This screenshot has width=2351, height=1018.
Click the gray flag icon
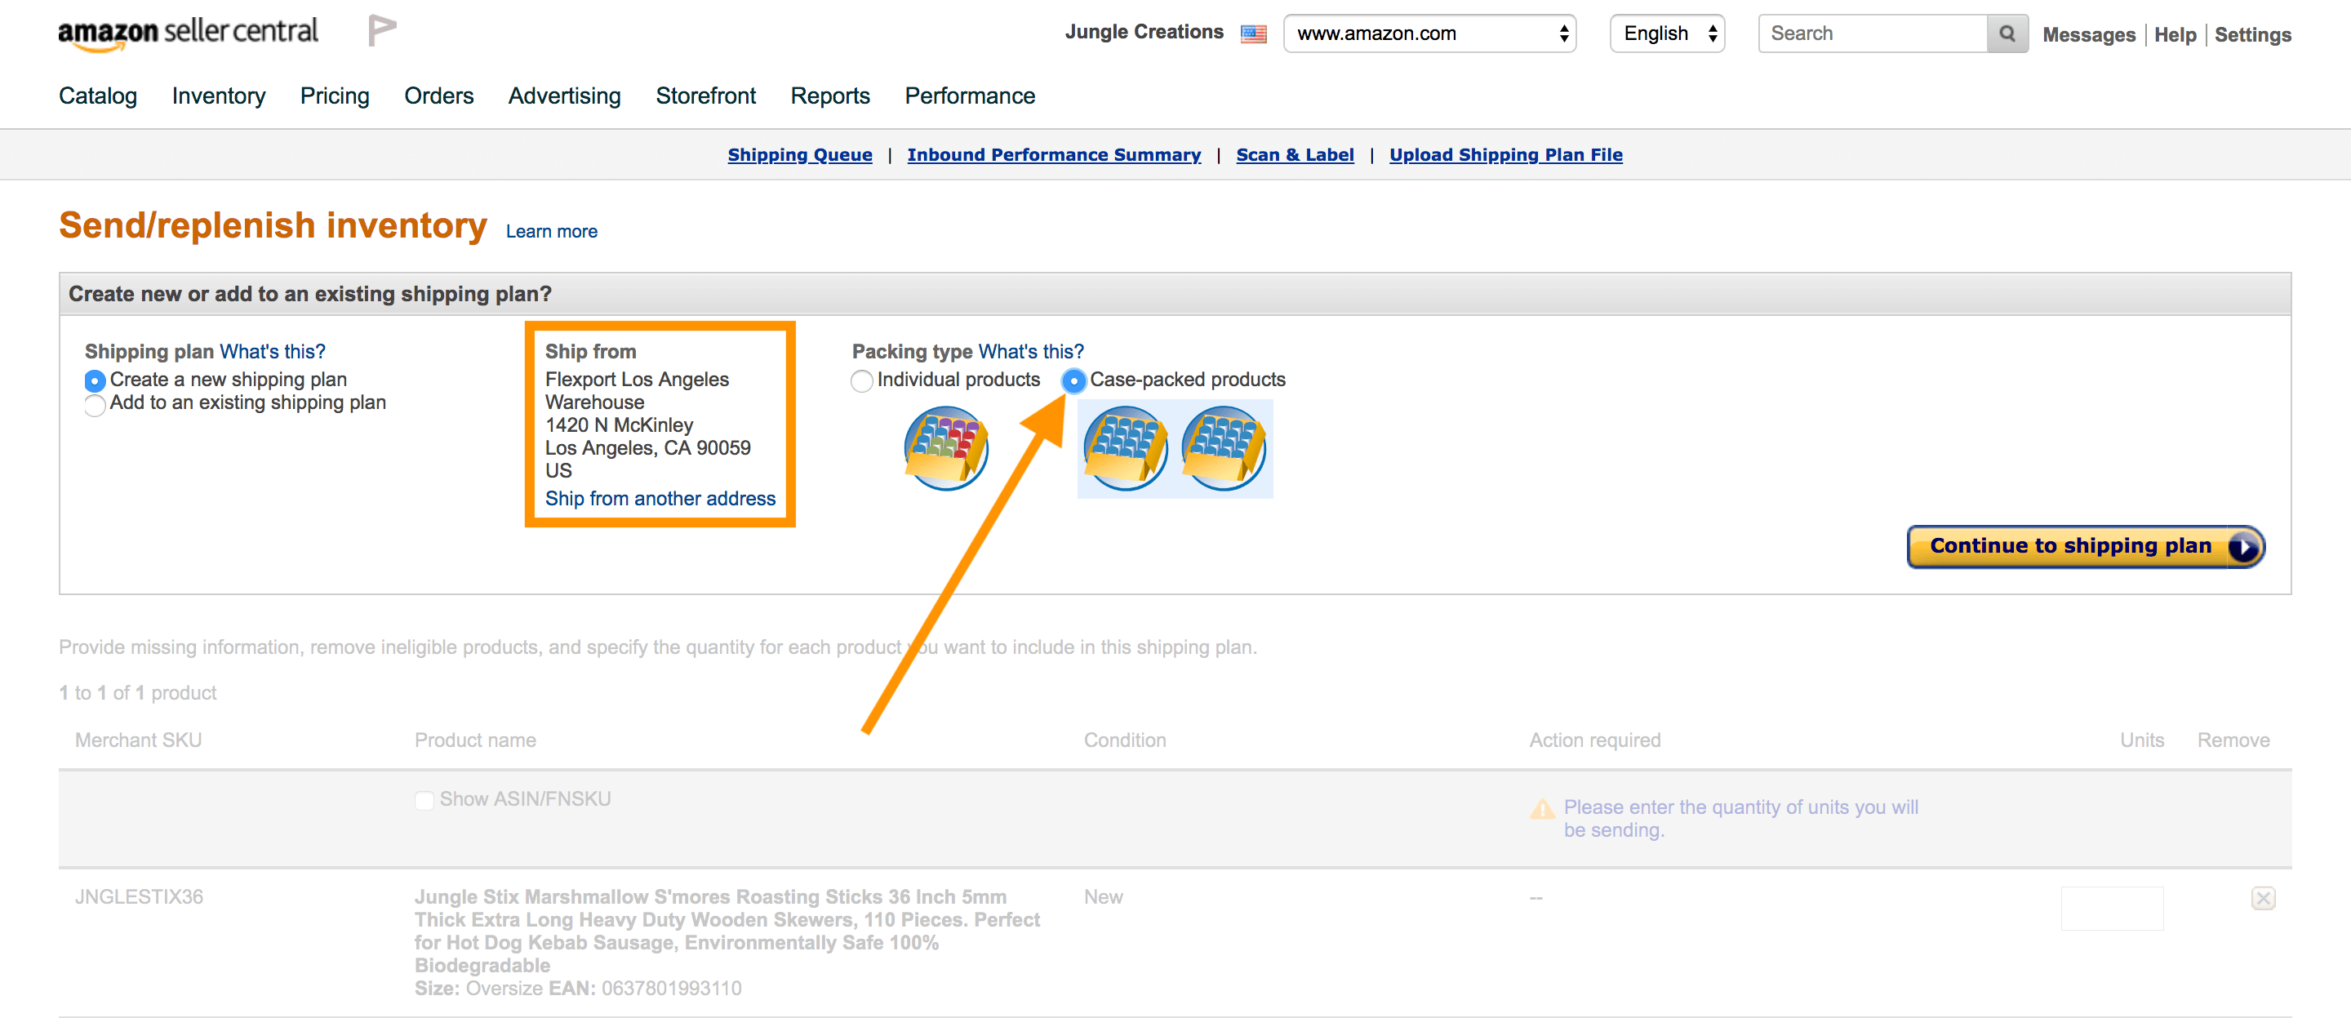coord(381,30)
